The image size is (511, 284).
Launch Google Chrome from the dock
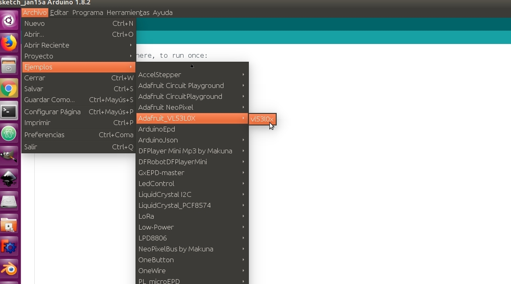[9, 88]
